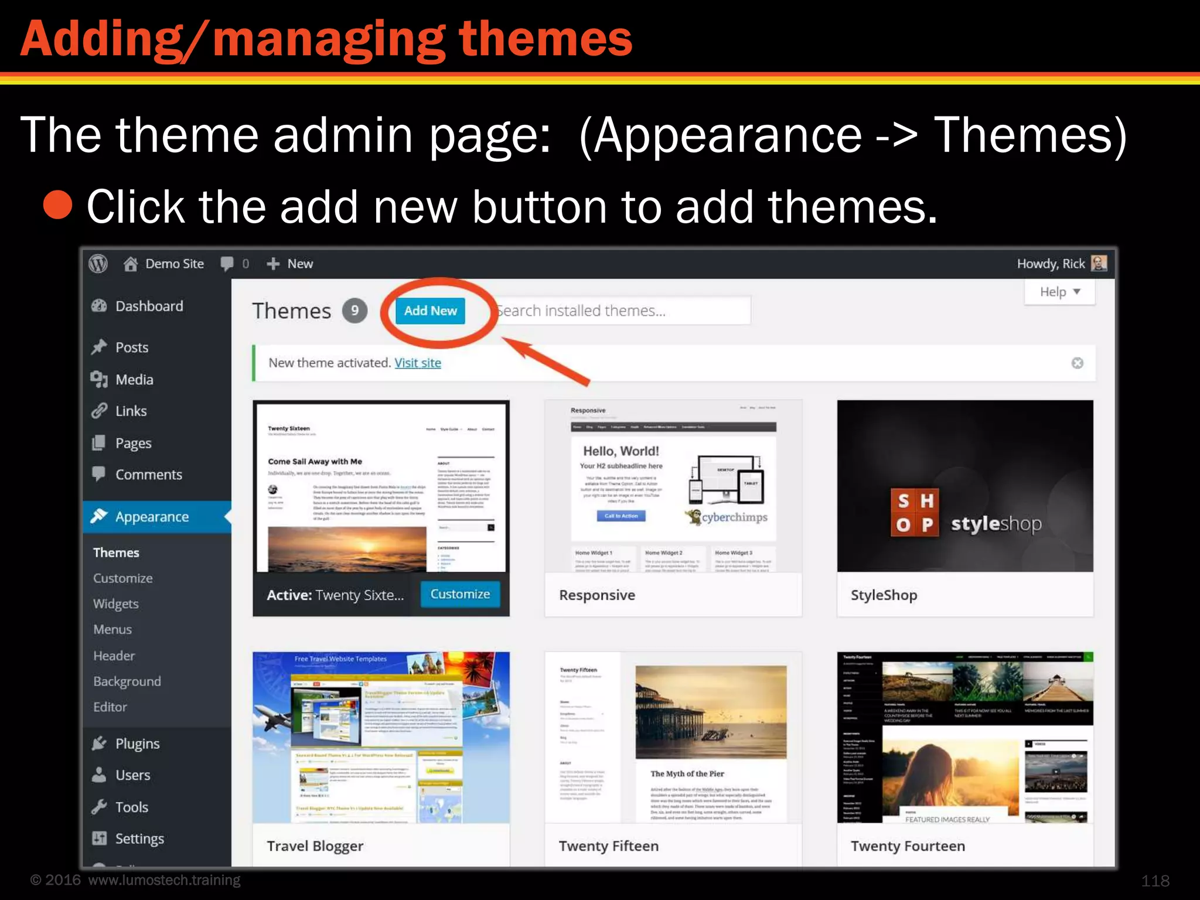Select the Twenty Sixteen theme screenshot
Image resolution: width=1200 pixels, height=900 pixels.
[381, 486]
